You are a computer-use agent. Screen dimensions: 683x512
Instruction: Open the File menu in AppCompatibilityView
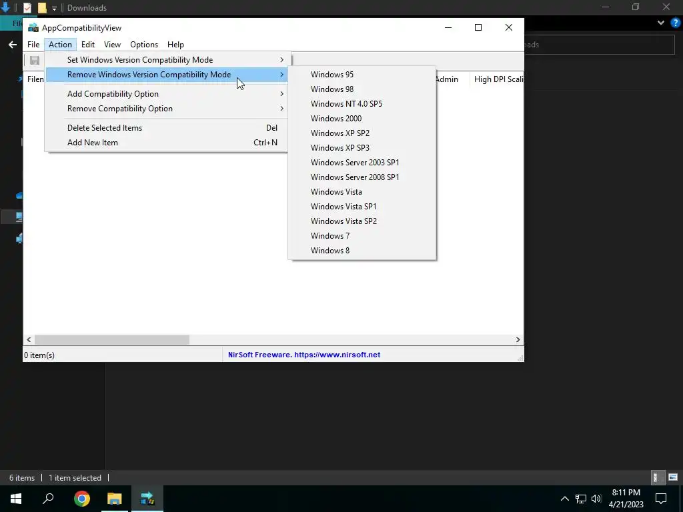pyautogui.click(x=33, y=45)
